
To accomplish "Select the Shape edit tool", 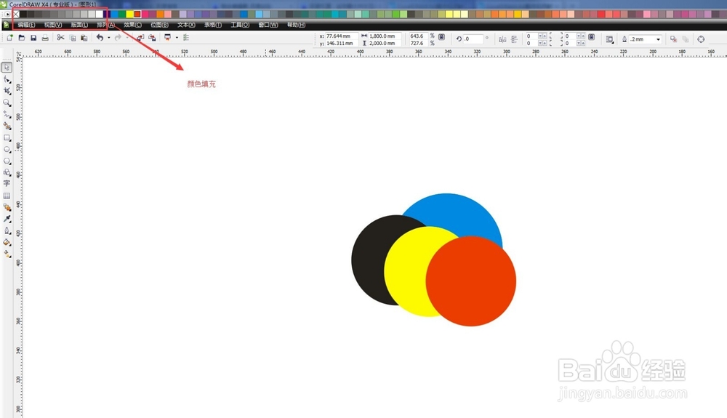I will [7, 80].
